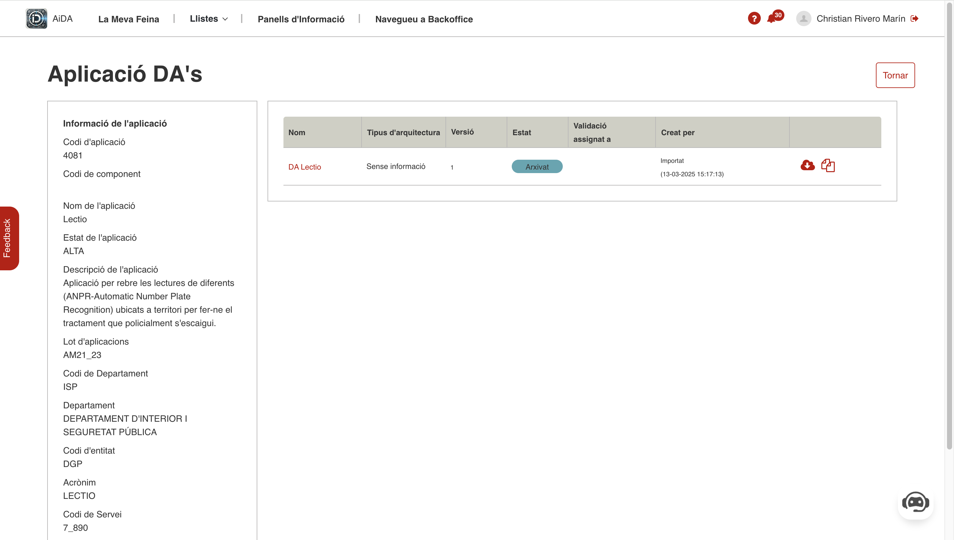This screenshot has height=540, width=954.
Task: Open La Meva Feina menu item
Action: [x=128, y=19]
